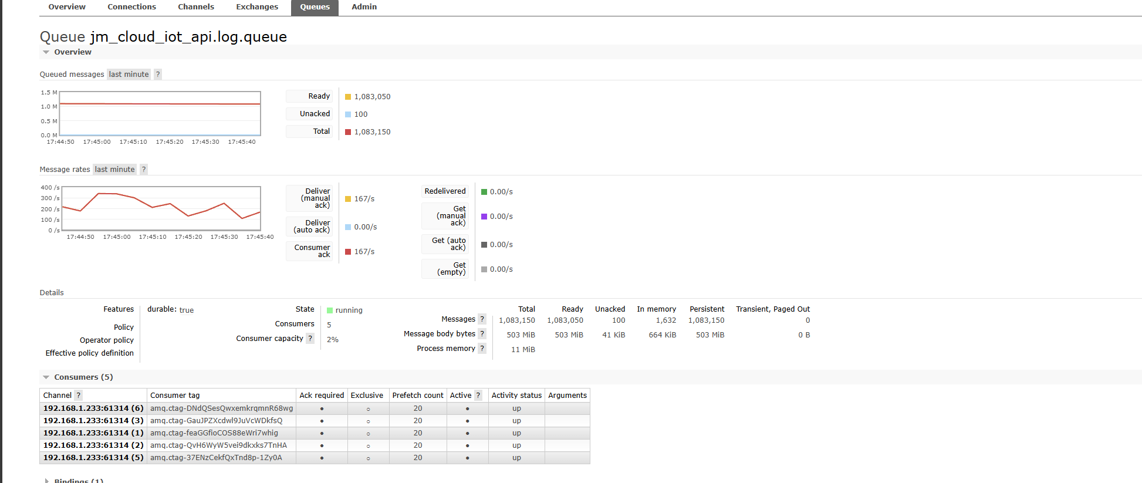Click help icon in Active column header

tap(478, 396)
